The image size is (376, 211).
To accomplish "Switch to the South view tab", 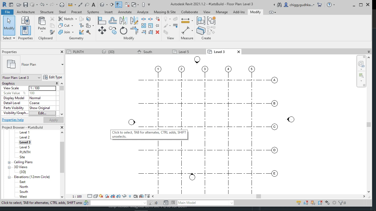I will point(148,52).
